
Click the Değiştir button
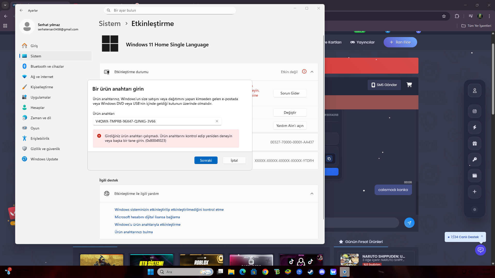click(x=290, y=112)
